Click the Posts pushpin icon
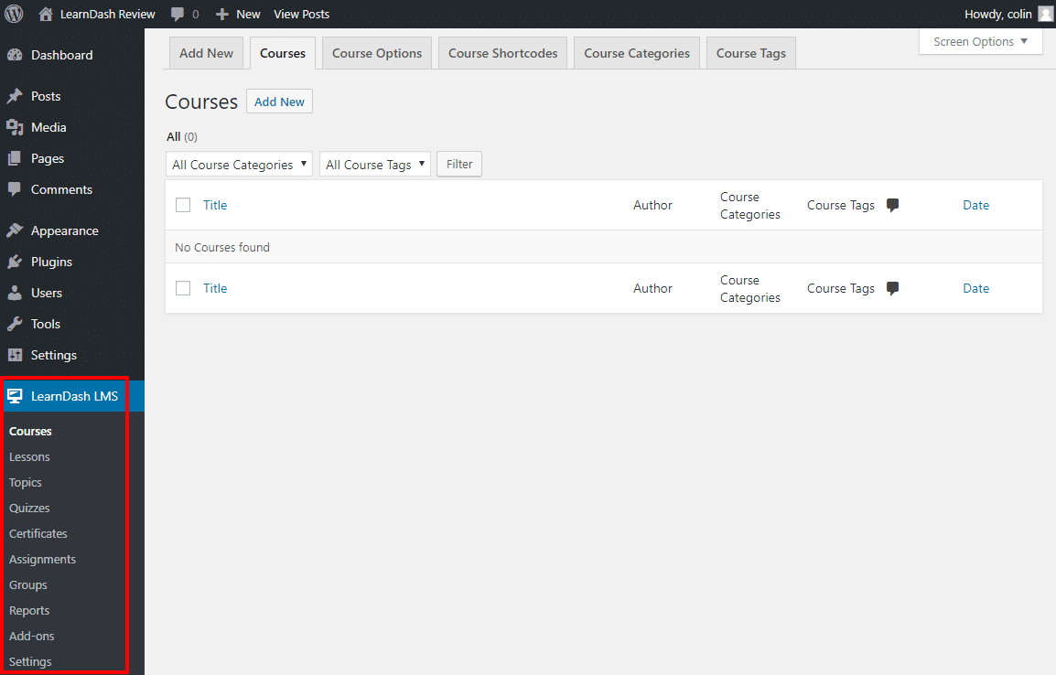The height and width of the screenshot is (675, 1056). [x=15, y=96]
